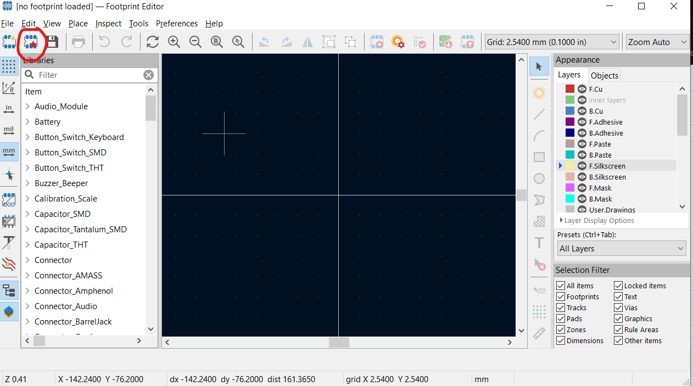Toggle grid display in left toolbar
693x386 pixels.
(9, 66)
